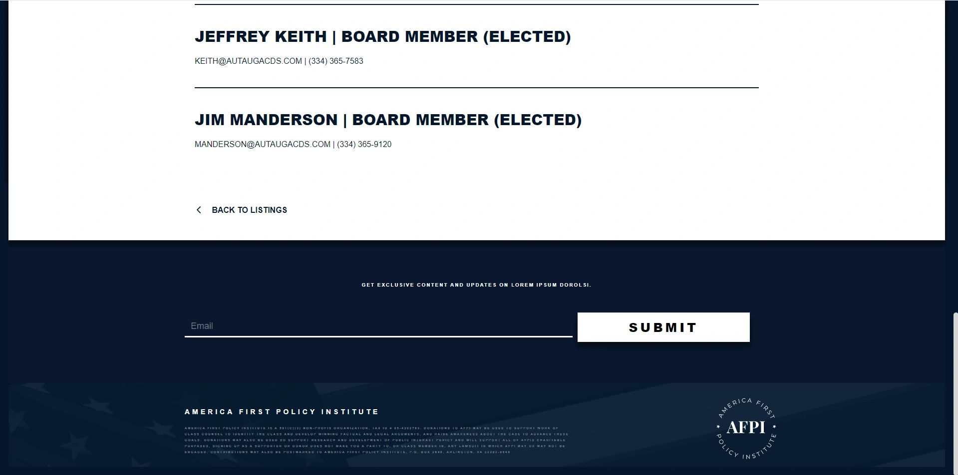Click the P.O. Box address disclaimer line
The image size is (958, 475).
[347, 452]
